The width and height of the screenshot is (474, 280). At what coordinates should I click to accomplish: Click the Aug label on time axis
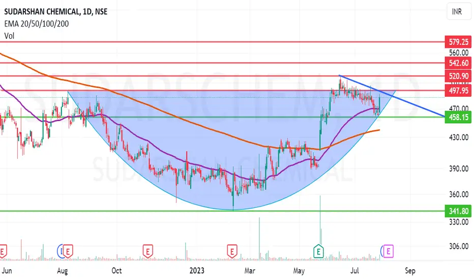[x=62, y=270]
